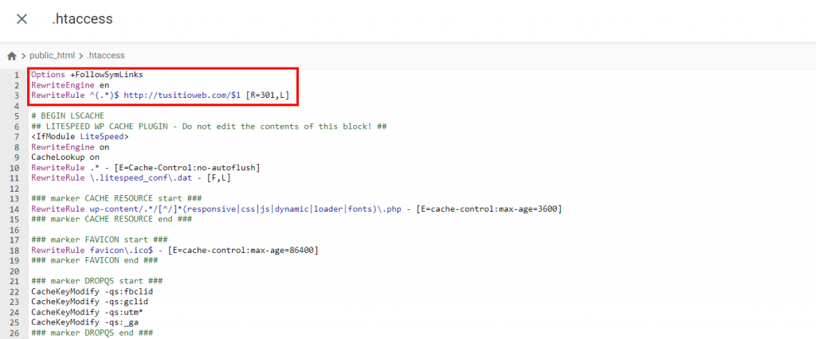Open the public_html breadcrumb
The height and width of the screenshot is (339, 816).
pos(53,55)
